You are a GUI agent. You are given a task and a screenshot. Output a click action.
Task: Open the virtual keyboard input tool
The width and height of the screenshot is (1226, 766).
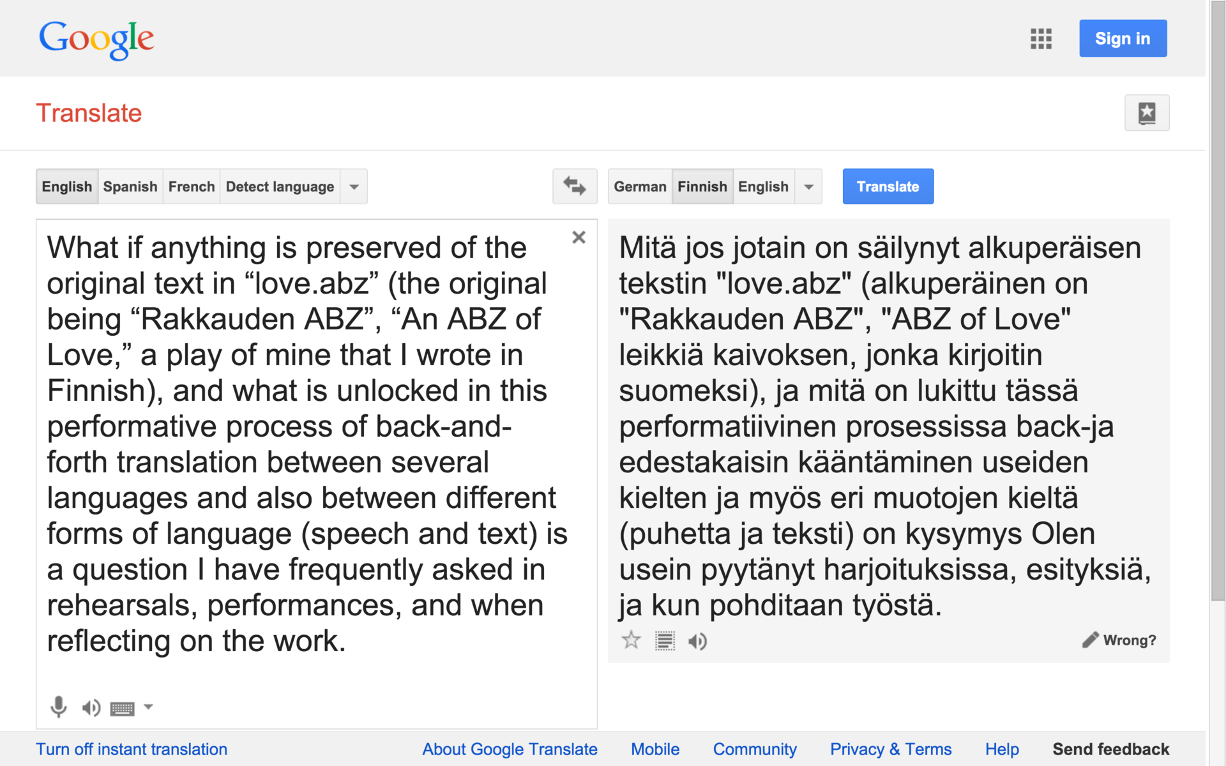point(122,708)
